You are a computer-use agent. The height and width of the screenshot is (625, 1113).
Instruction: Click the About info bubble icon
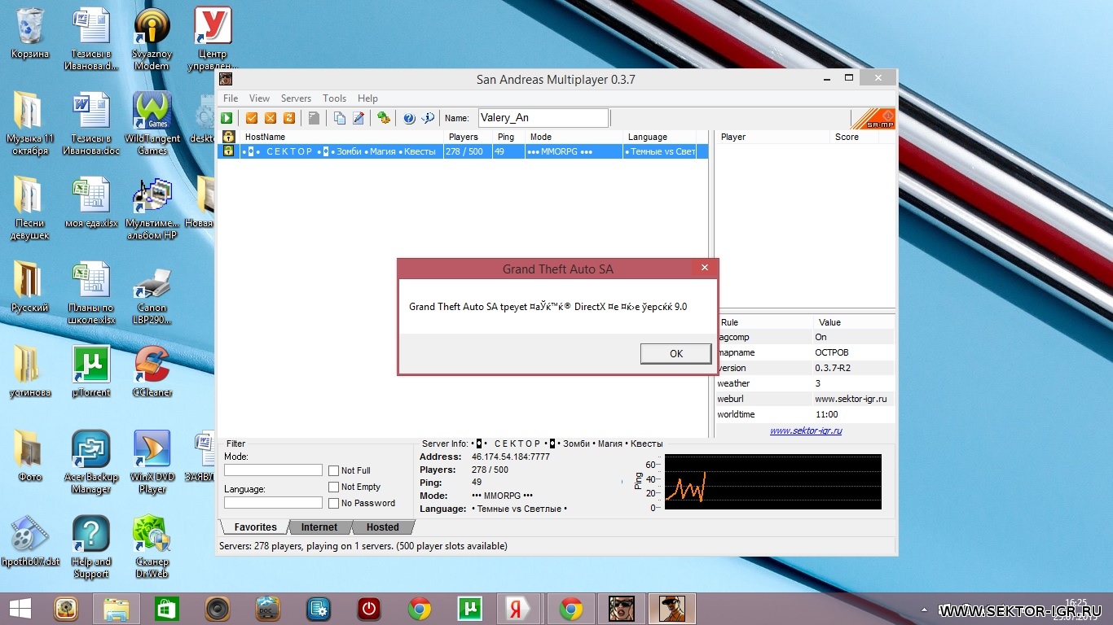[429, 118]
